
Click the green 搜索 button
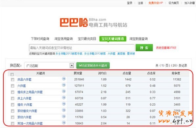click(x=144, y=48)
